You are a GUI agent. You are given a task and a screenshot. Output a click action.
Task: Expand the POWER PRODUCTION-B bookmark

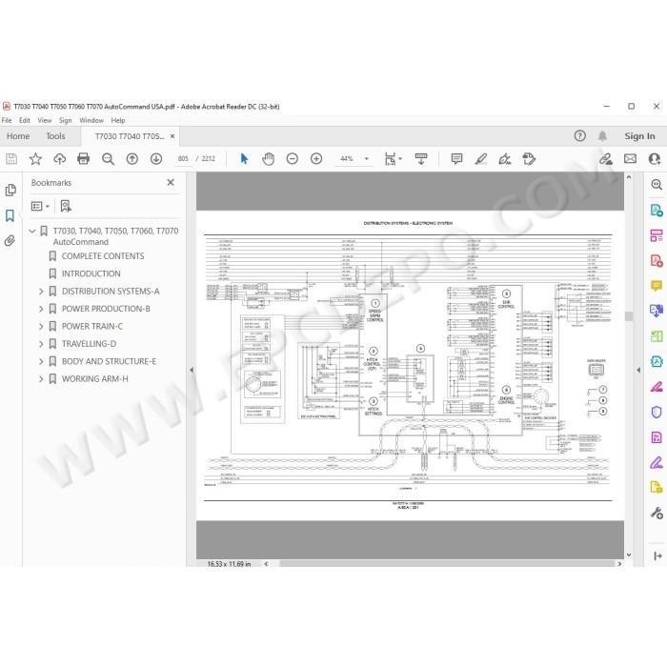click(x=41, y=310)
